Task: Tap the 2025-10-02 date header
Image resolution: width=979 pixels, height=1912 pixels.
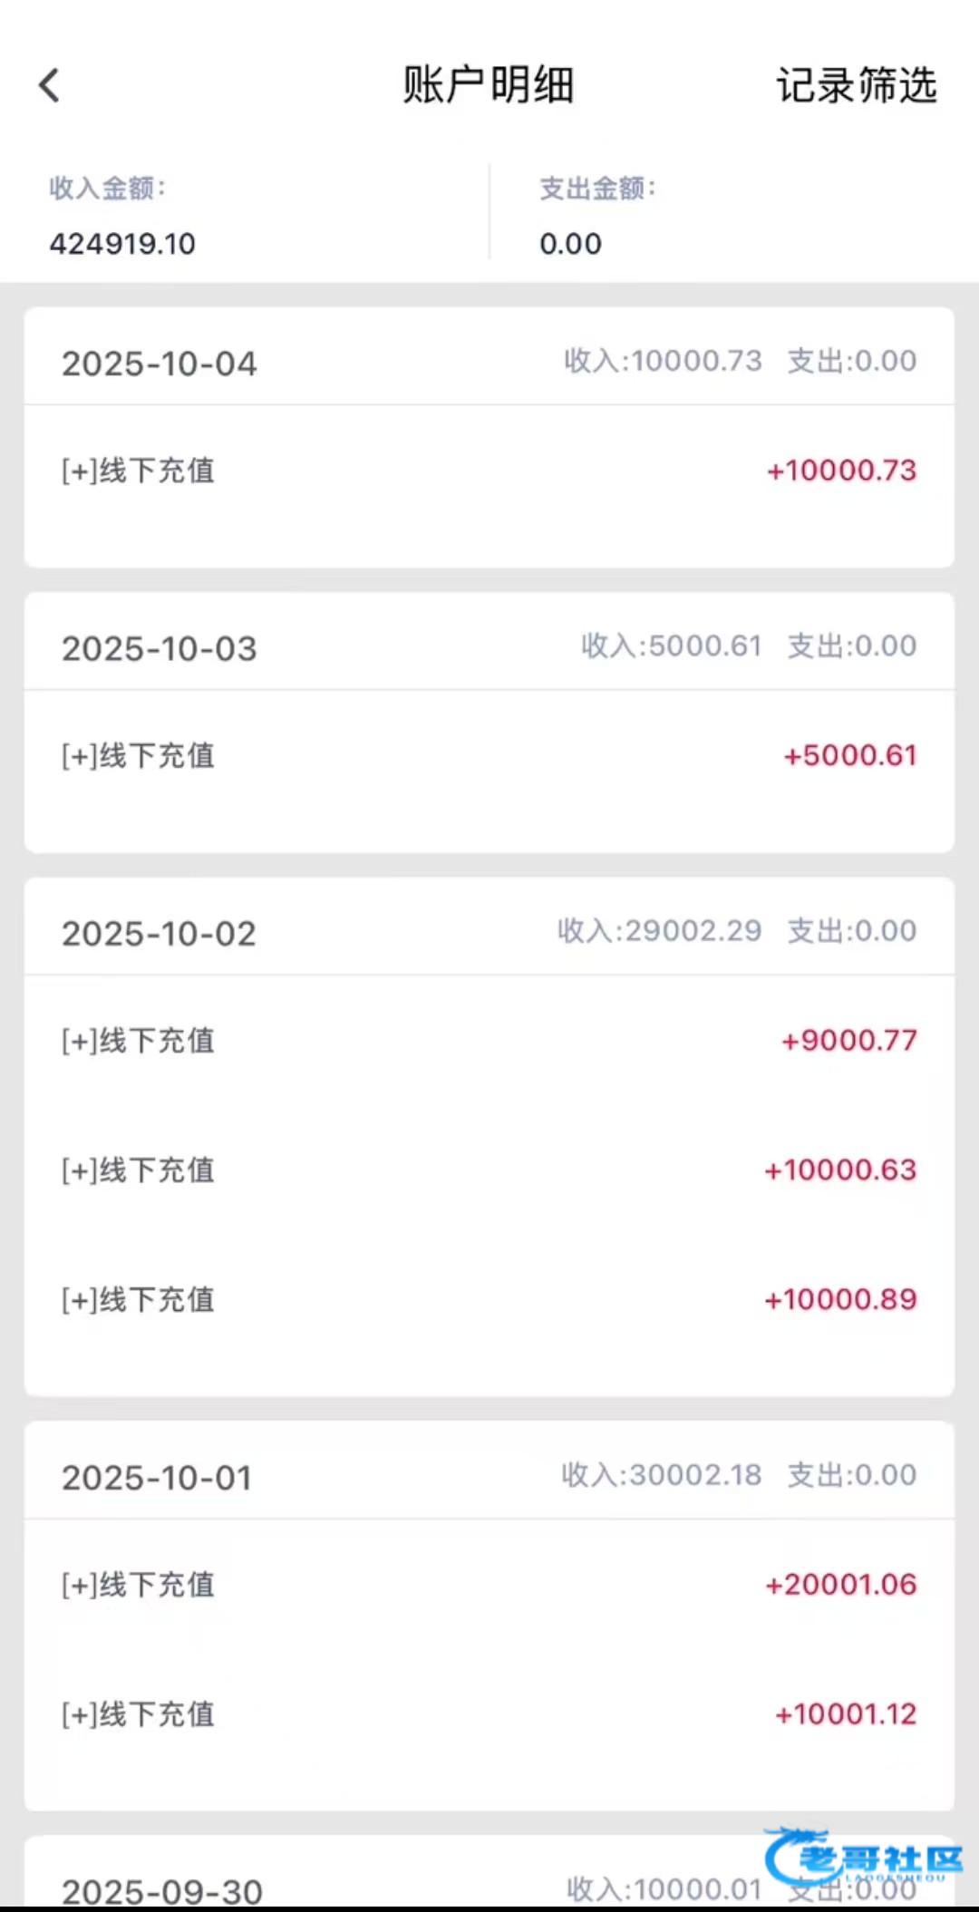Action: (x=160, y=933)
